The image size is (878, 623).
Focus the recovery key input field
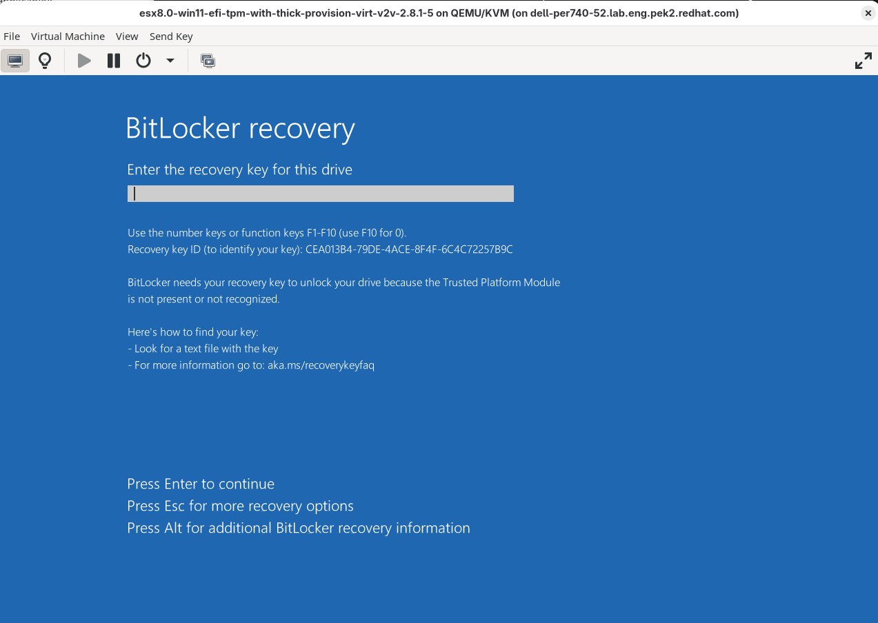[321, 194]
